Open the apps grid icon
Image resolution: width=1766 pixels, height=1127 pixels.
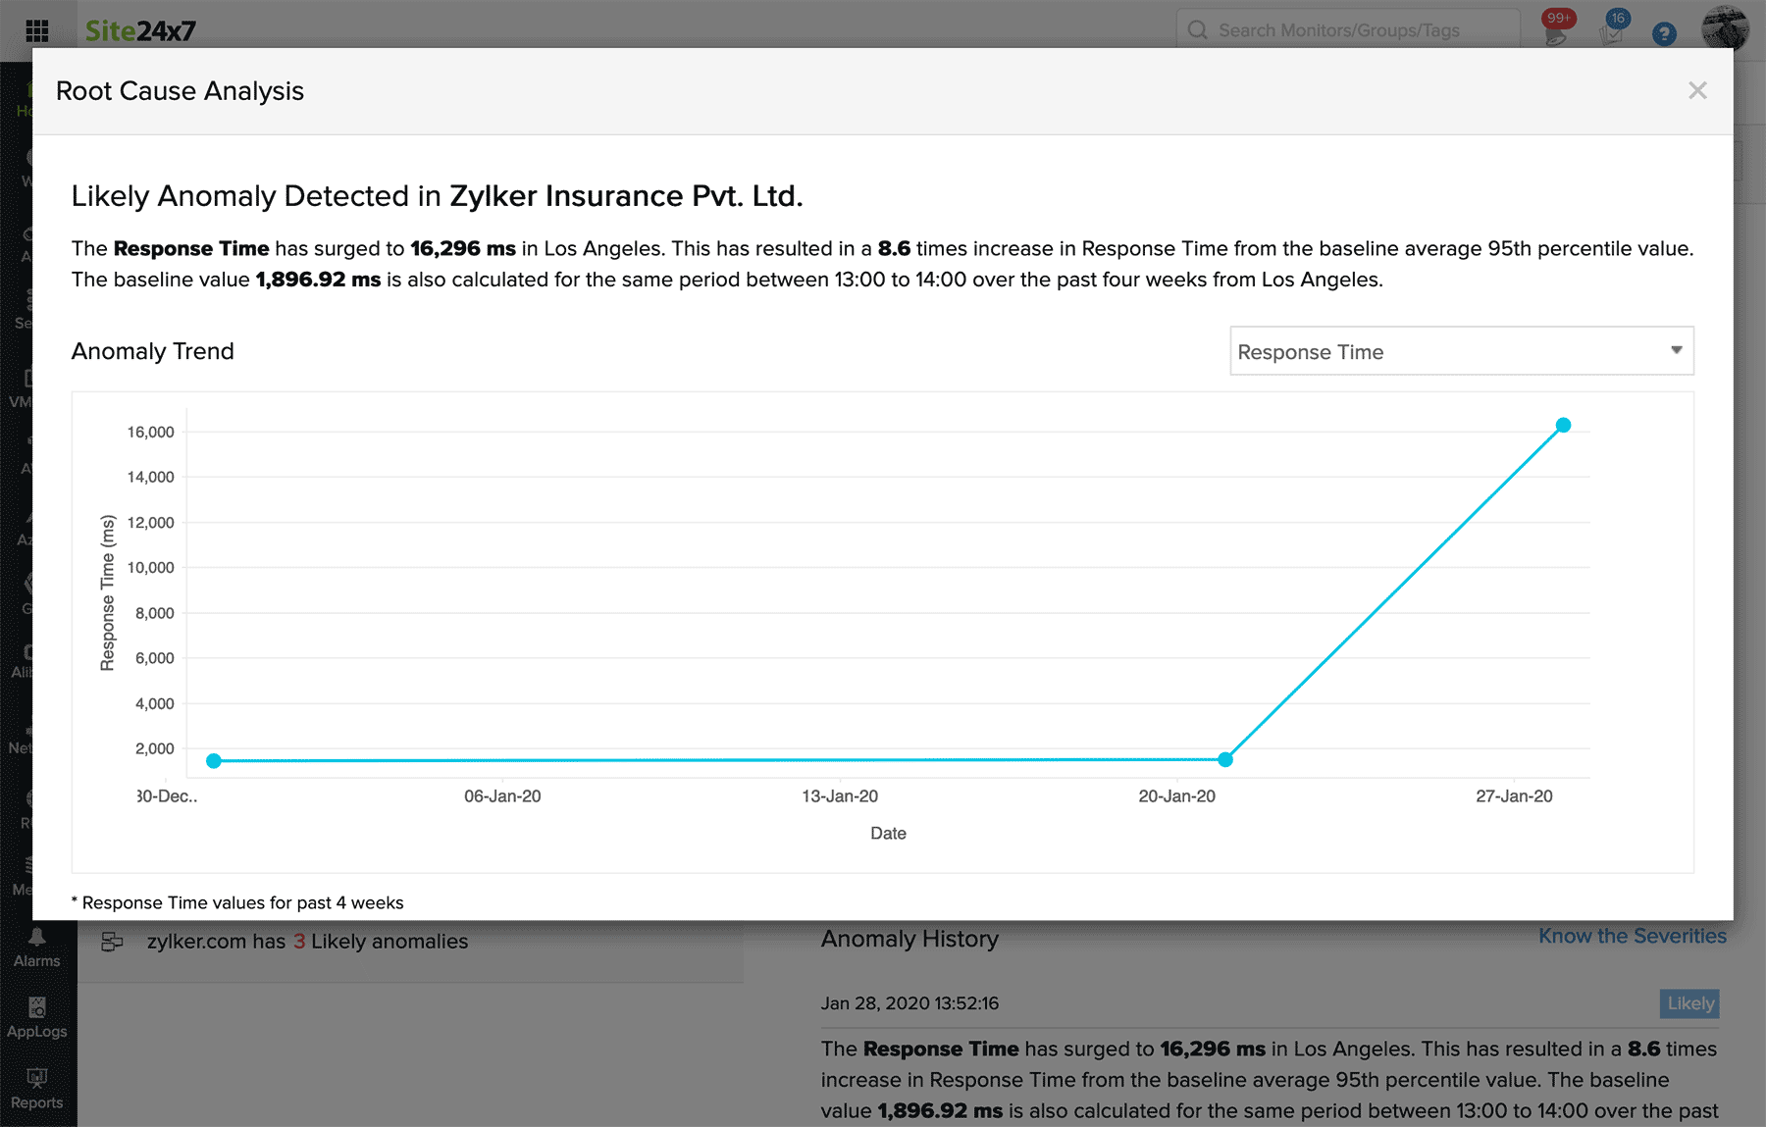tap(37, 30)
